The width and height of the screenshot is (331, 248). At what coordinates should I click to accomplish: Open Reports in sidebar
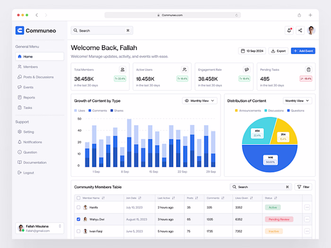point(40,97)
